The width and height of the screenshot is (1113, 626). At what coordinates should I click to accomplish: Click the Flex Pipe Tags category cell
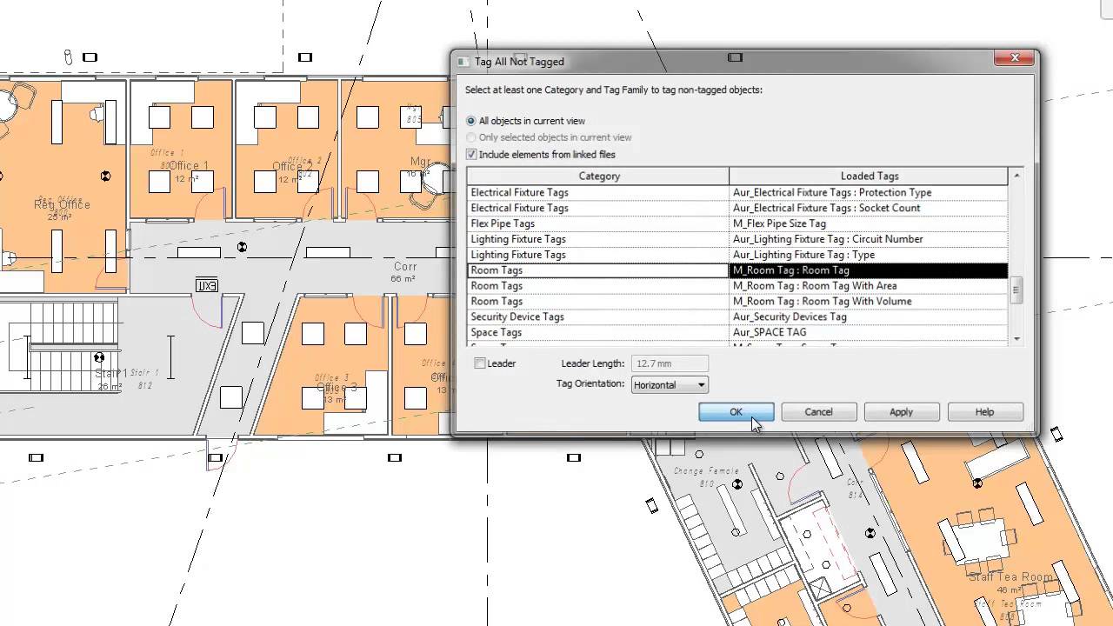pyautogui.click(x=598, y=223)
